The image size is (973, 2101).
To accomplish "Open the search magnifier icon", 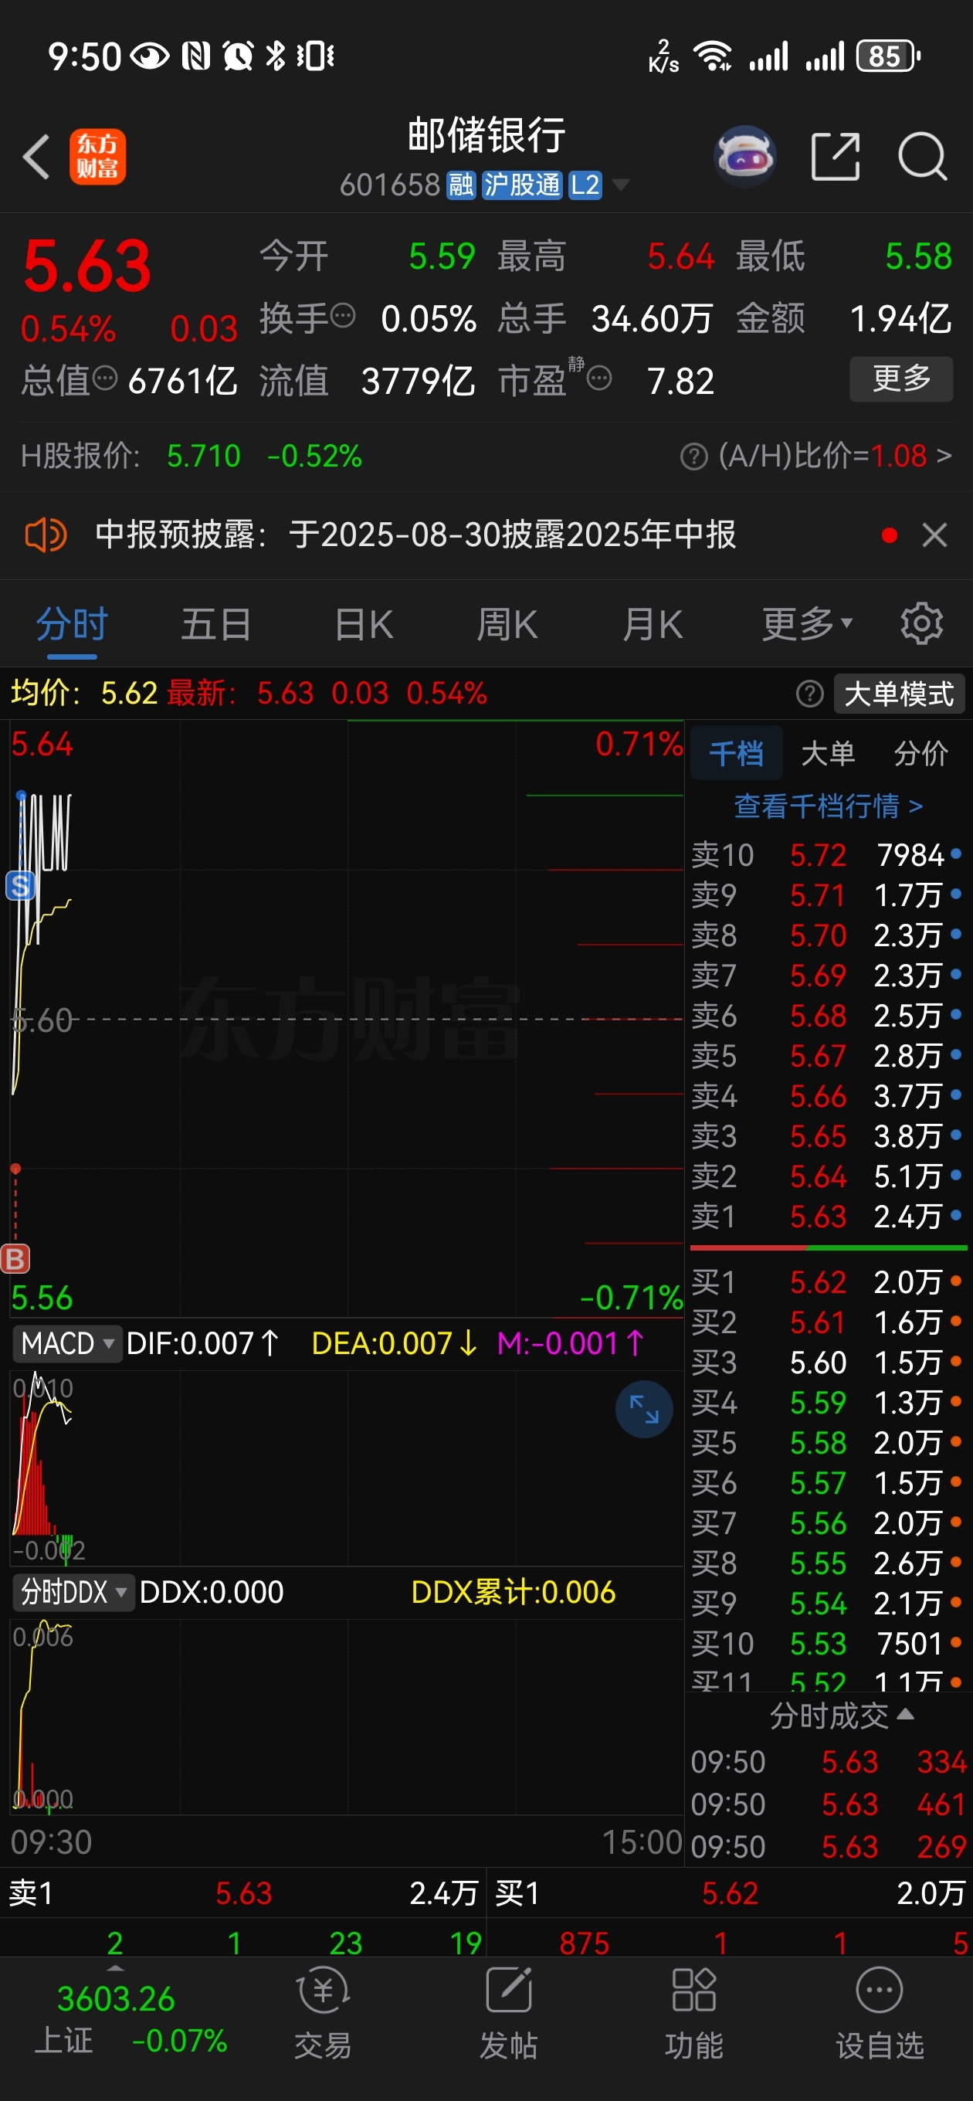I will coord(923,156).
